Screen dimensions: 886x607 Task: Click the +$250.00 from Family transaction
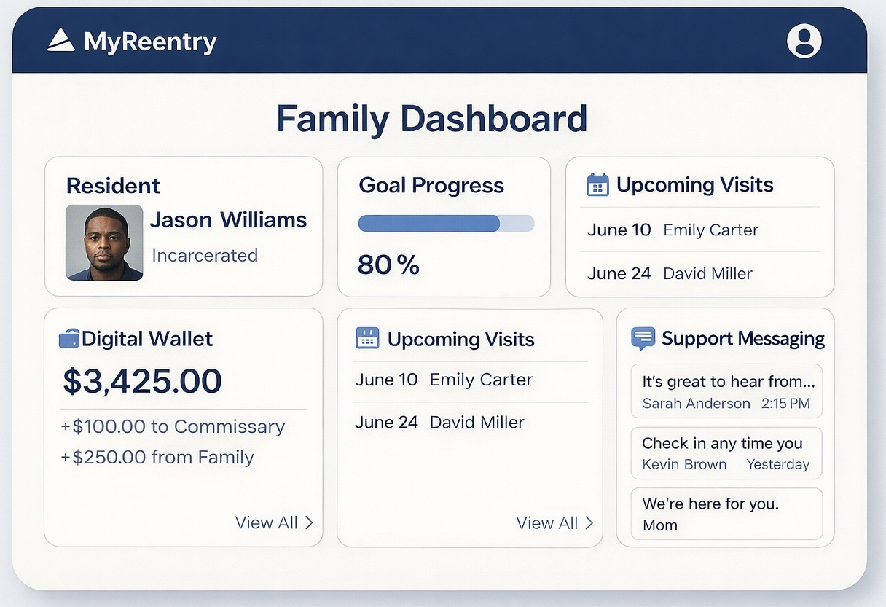(157, 458)
